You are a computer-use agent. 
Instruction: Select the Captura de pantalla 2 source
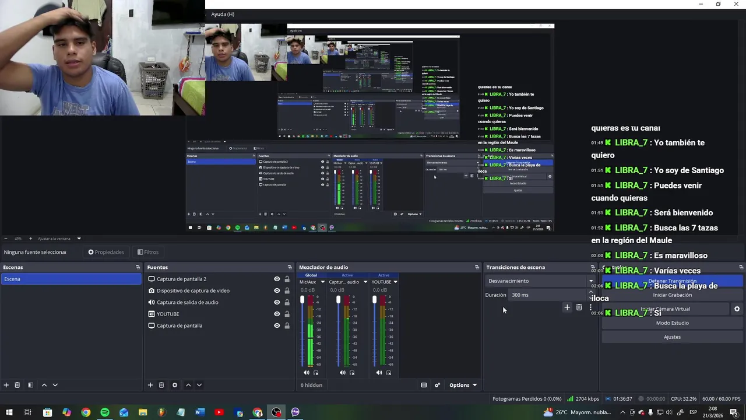point(181,279)
